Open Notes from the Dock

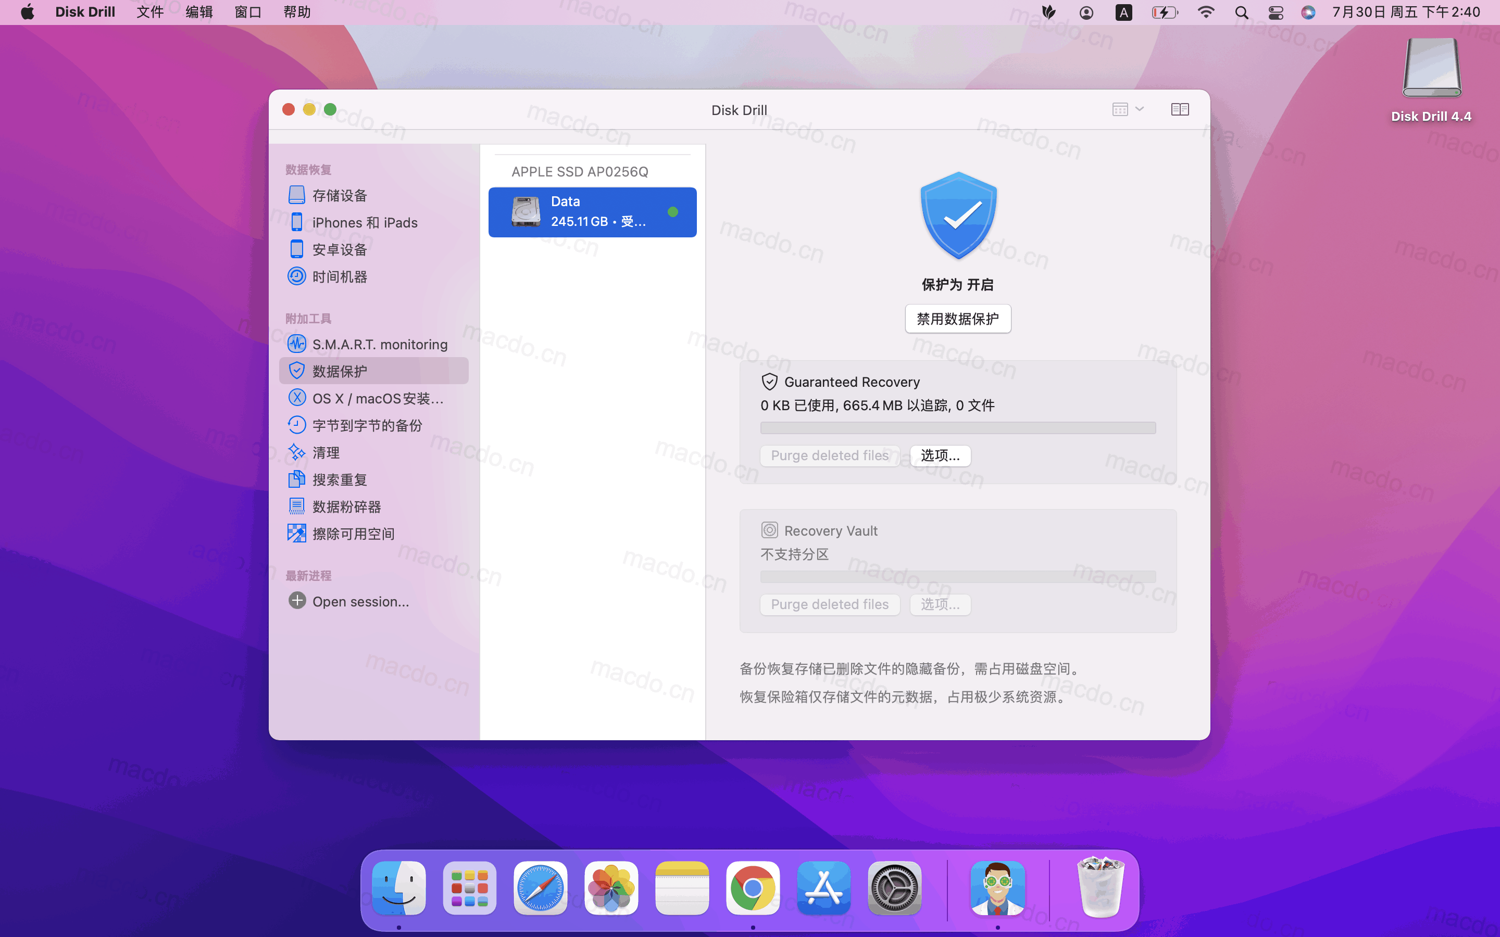point(682,888)
